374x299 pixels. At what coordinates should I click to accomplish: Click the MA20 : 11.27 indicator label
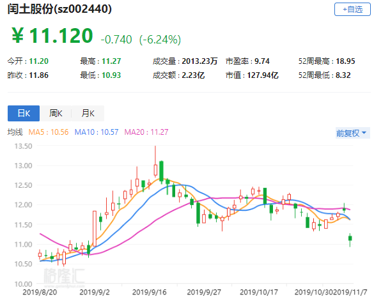(146, 132)
